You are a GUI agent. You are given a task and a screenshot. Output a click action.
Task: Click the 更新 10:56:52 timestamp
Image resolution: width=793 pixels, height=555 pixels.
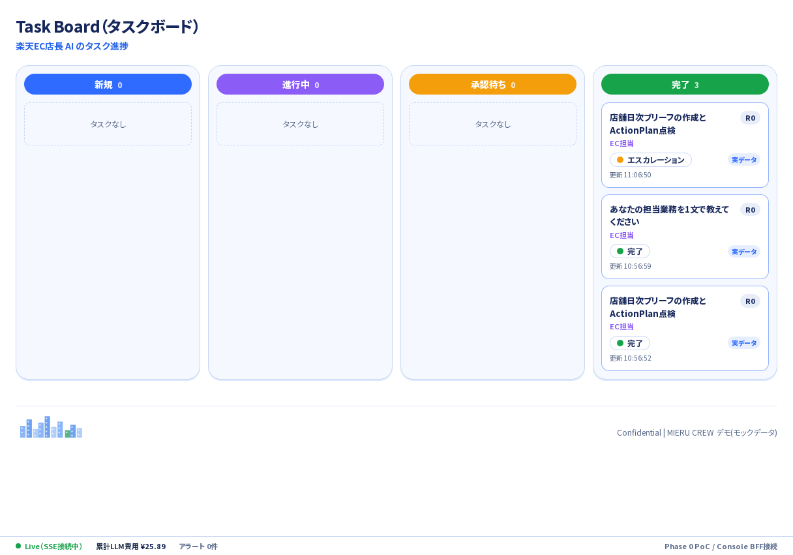point(630,358)
